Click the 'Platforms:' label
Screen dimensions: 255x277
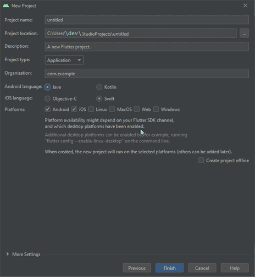click(15, 109)
